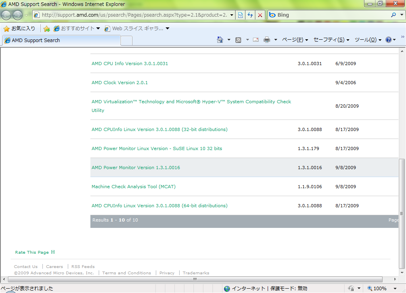
Task: Click the browser Forward arrow button
Action: tap(17, 15)
